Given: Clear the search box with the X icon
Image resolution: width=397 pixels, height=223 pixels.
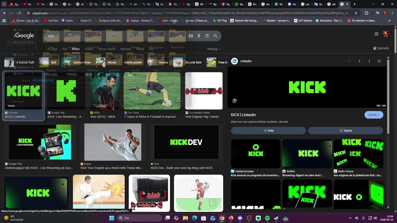Looking at the screenshot, I should pos(181,36).
